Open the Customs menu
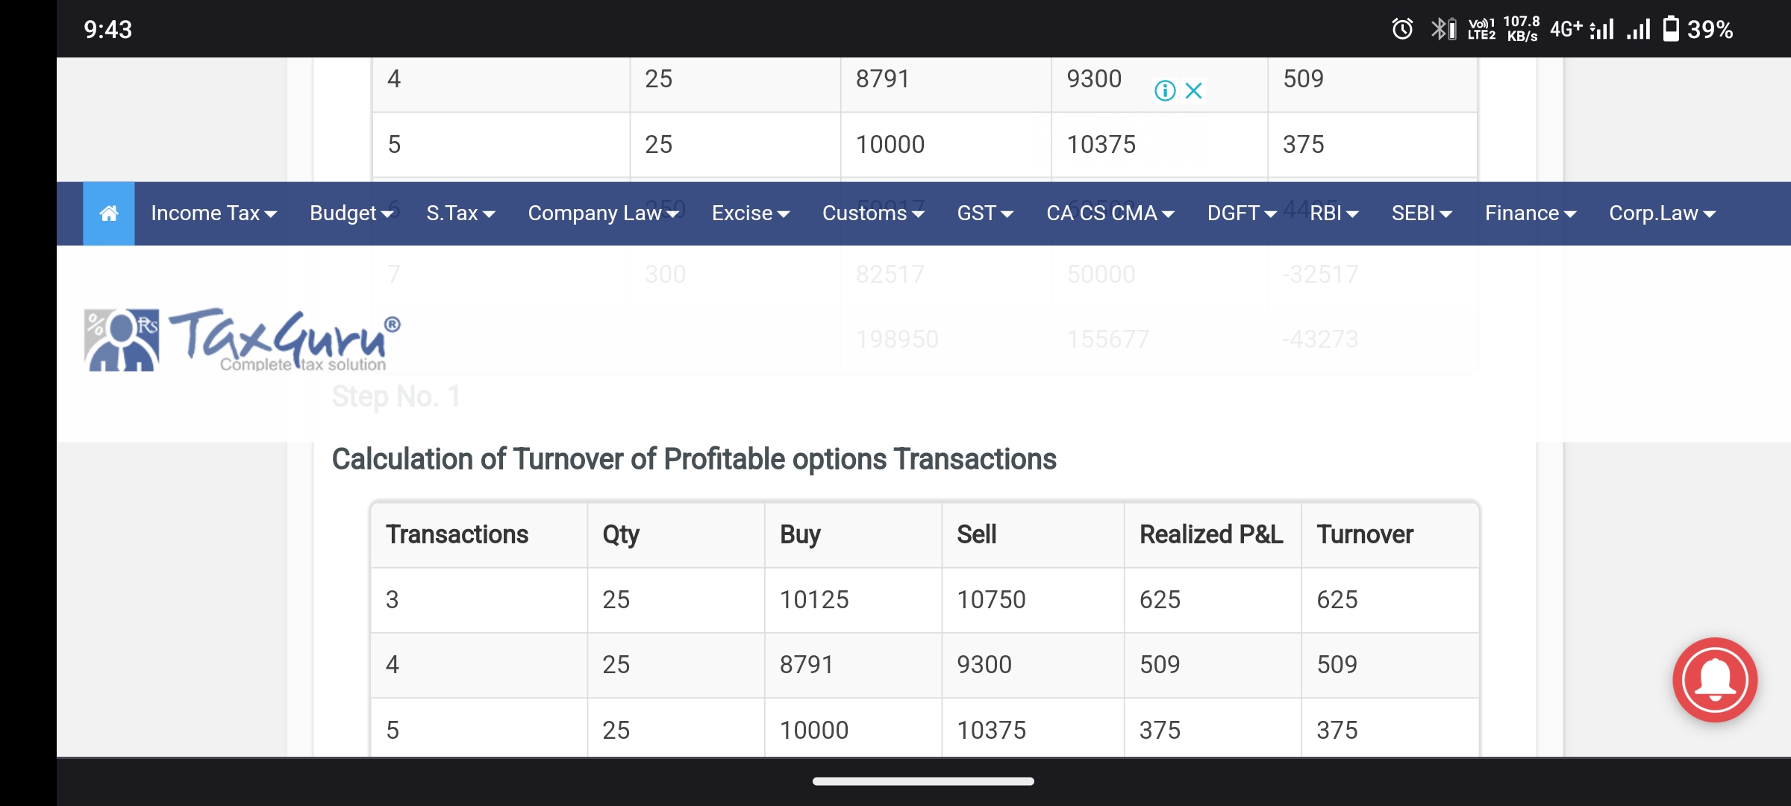1791x806 pixels. pos(872,213)
